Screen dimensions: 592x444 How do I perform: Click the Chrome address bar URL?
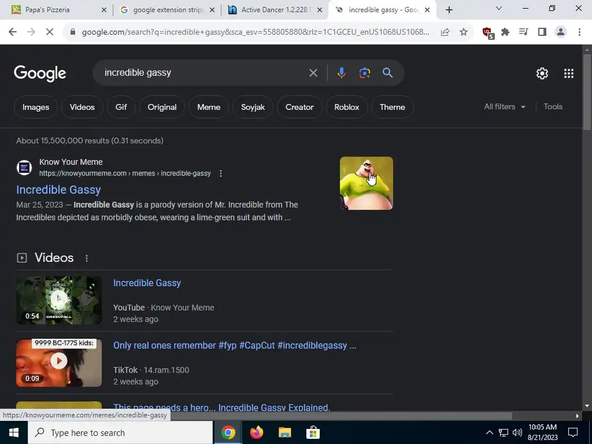point(255,32)
